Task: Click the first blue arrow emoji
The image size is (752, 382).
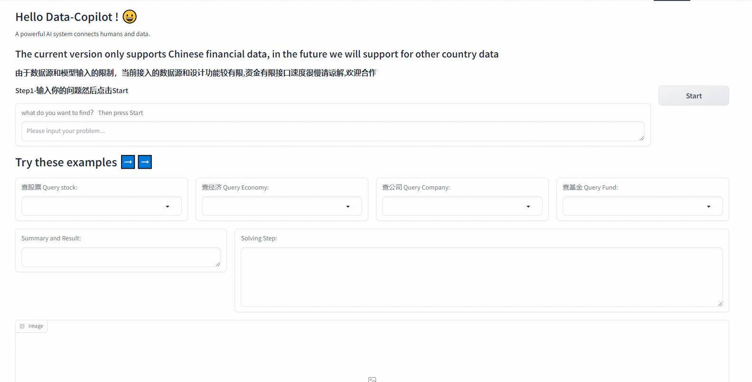Action: point(128,162)
